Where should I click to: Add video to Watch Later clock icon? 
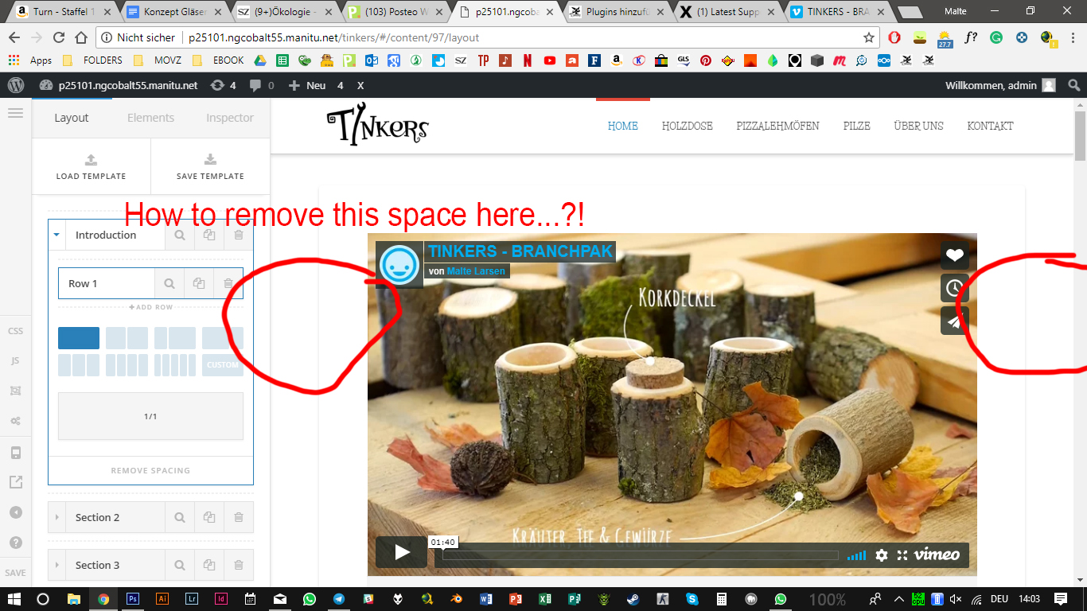[954, 288]
